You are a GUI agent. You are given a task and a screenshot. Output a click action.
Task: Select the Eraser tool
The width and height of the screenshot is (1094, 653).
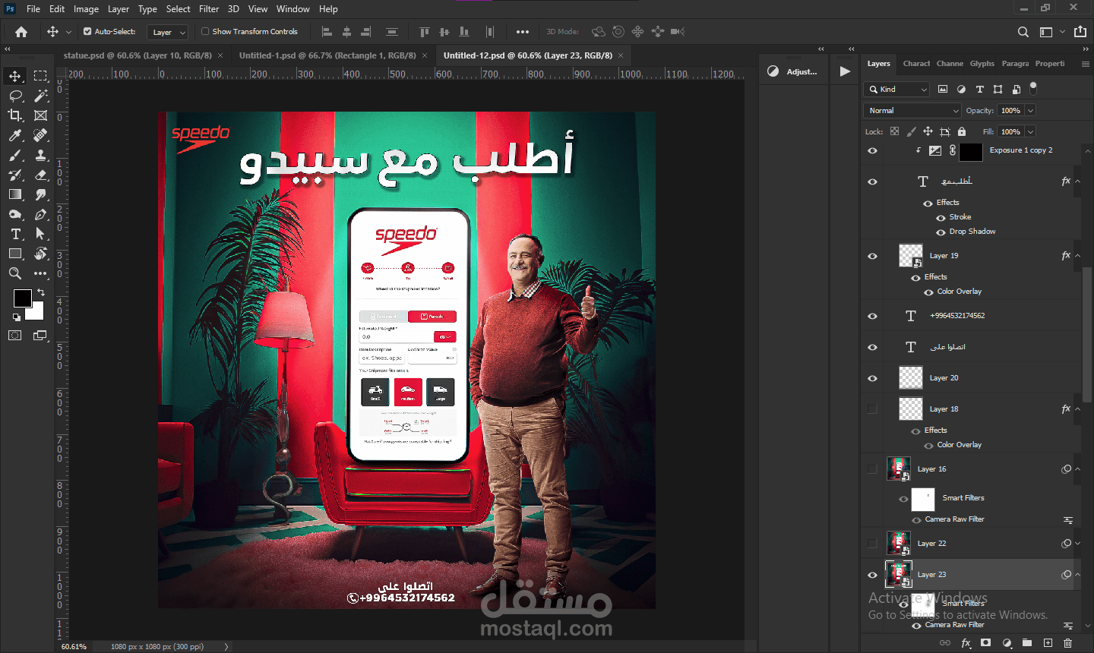coord(41,175)
